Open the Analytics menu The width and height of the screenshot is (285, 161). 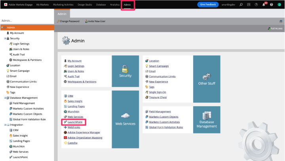(115, 5)
